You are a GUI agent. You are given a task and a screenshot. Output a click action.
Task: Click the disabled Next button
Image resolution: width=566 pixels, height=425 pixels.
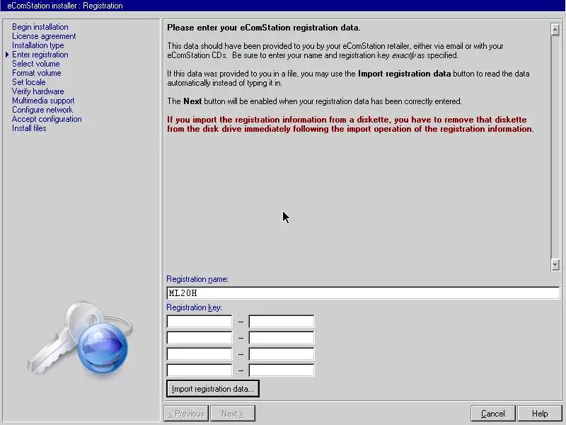[233, 414]
